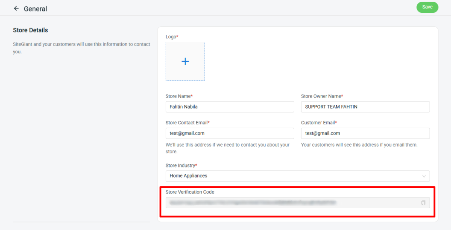Click the Customer Email label

[x=319, y=123]
